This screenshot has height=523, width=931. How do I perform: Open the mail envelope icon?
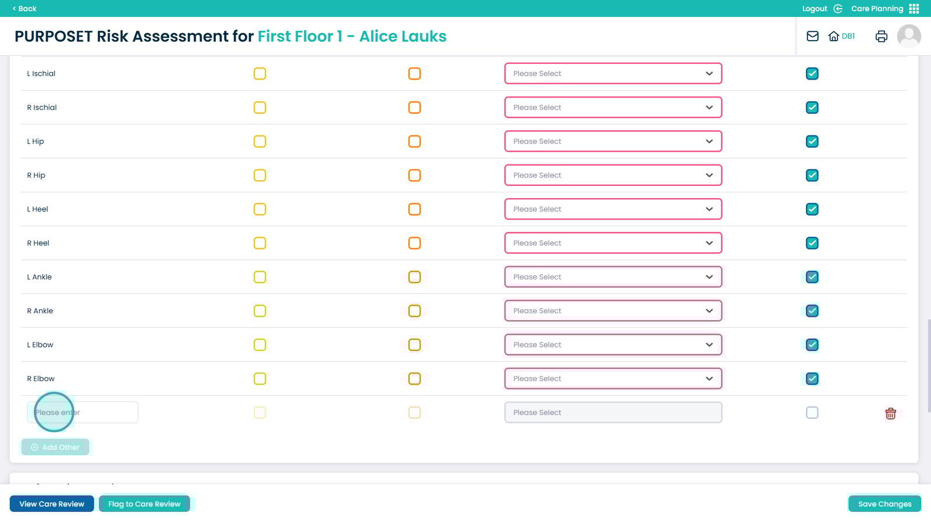pyautogui.click(x=812, y=36)
